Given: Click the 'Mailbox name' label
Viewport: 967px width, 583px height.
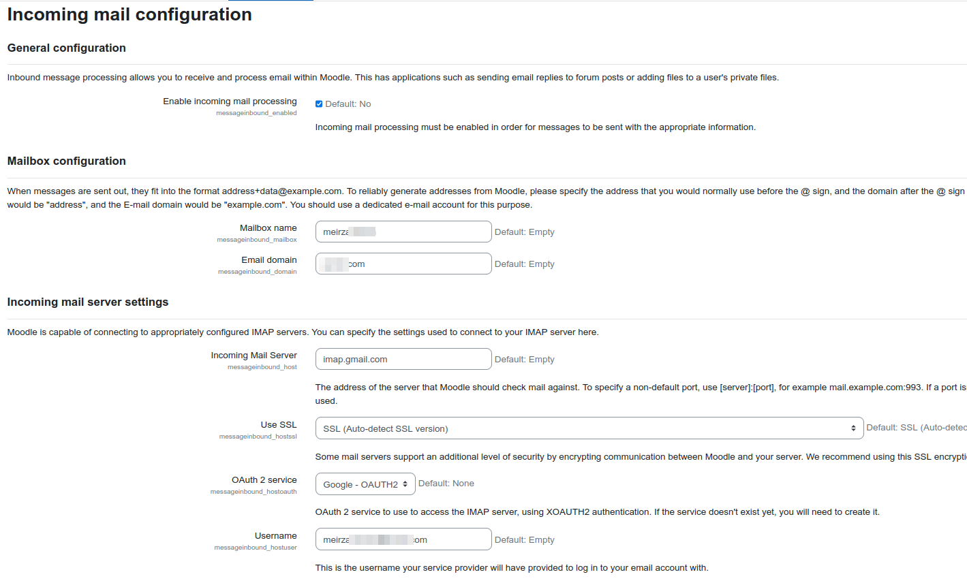Looking at the screenshot, I should [x=268, y=227].
